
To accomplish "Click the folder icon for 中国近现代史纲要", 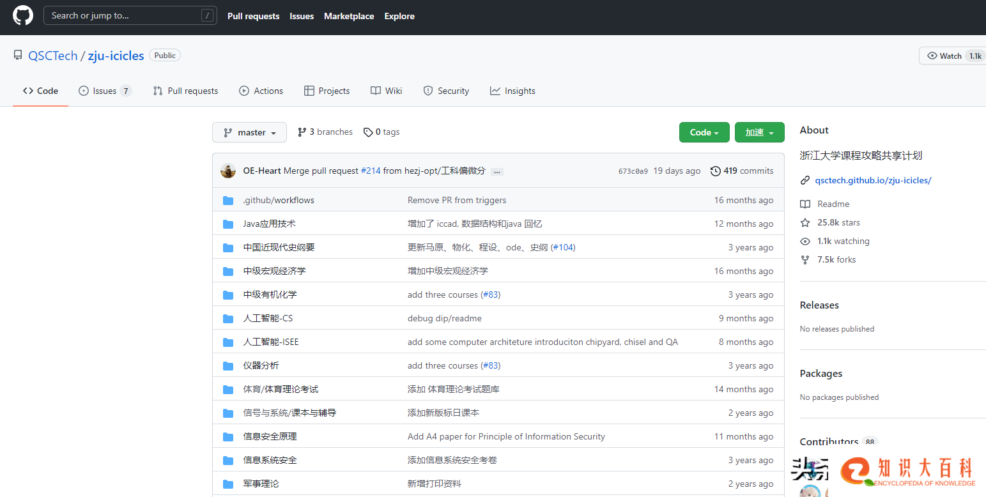I will point(228,248).
